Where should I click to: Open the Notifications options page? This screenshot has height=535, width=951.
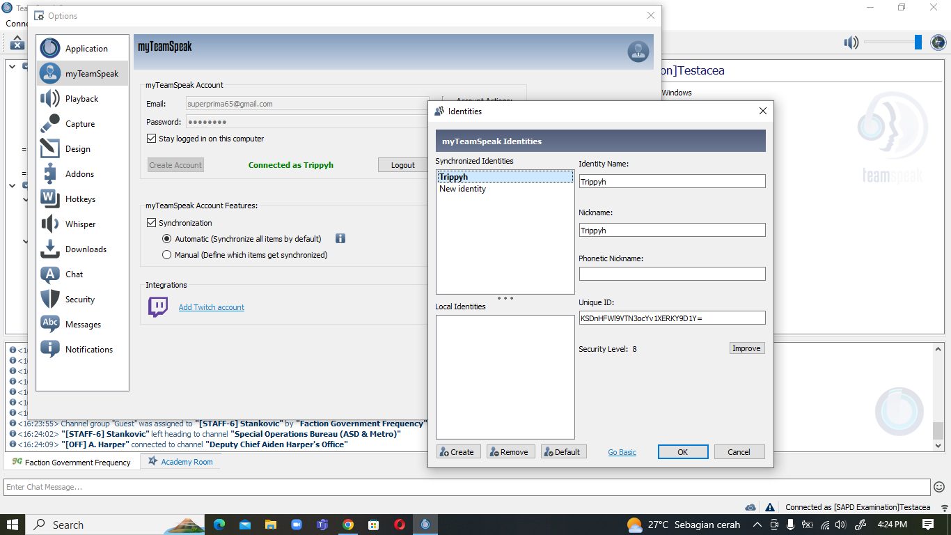coord(83,349)
